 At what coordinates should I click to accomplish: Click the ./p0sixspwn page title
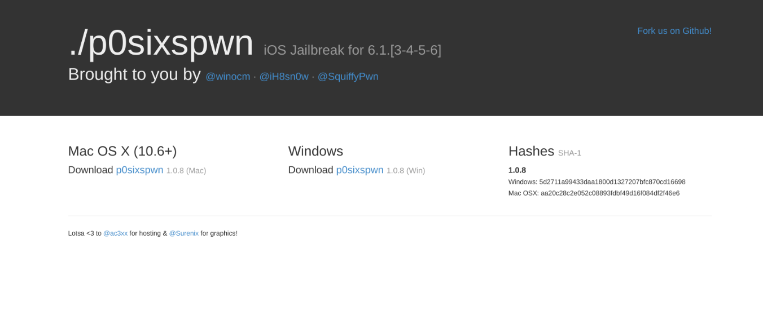tap(161, 43)
